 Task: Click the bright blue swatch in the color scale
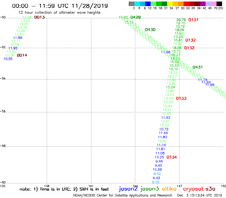[x=148, y=4]
